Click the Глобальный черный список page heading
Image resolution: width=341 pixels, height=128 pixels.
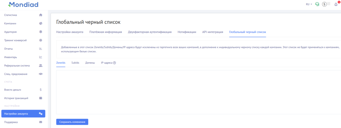(x=88, y=22)
